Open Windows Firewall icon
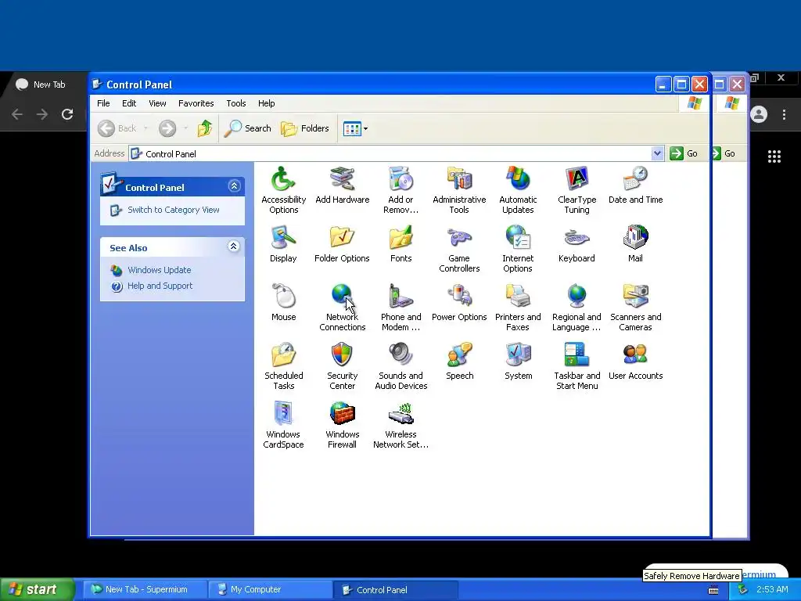 (x=343, y=425)
